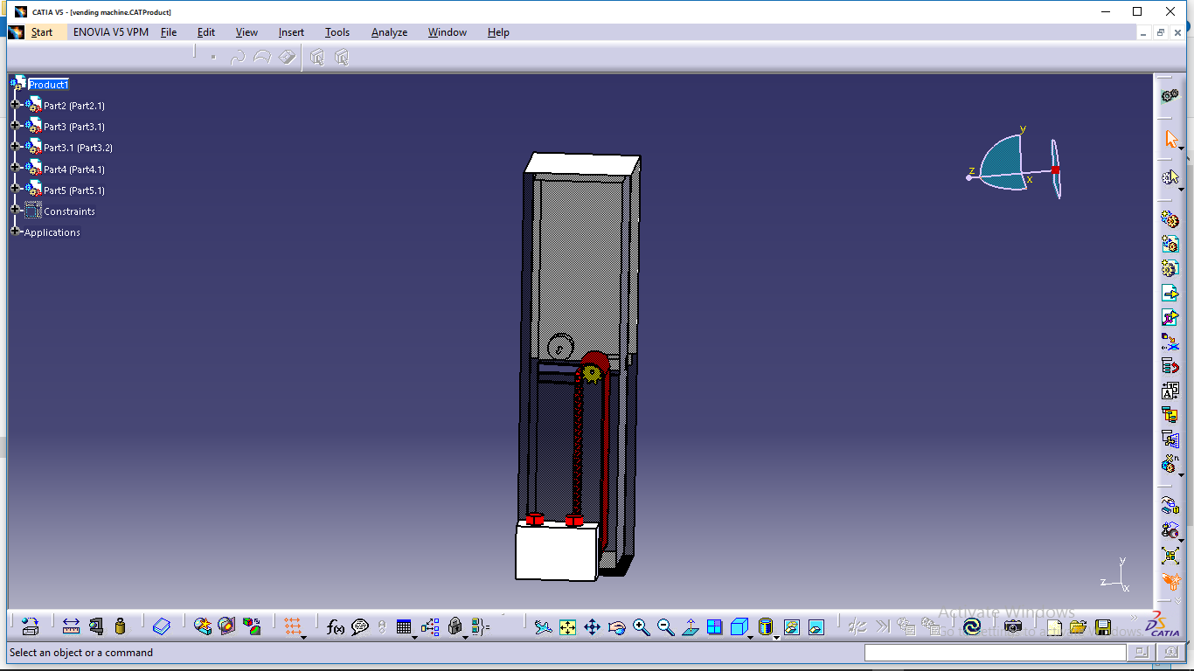
Task: Select the Part2 (Part2.1) tree item
Action: click(x=74, y=106)
